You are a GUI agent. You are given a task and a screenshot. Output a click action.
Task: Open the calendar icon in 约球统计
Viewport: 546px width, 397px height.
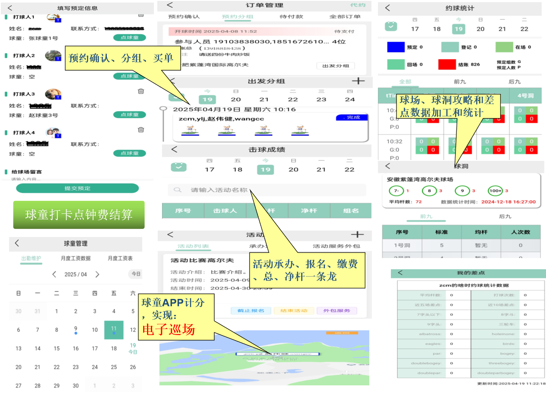click(x=391, y=26)
